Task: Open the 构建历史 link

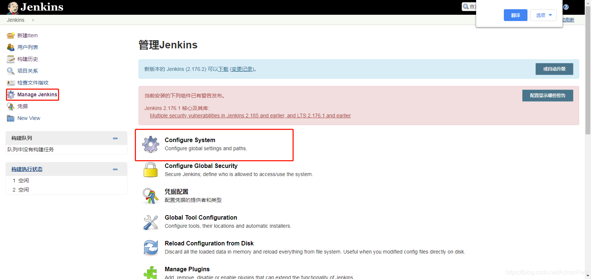Action: pyautogui.click(x=28, y=59)
